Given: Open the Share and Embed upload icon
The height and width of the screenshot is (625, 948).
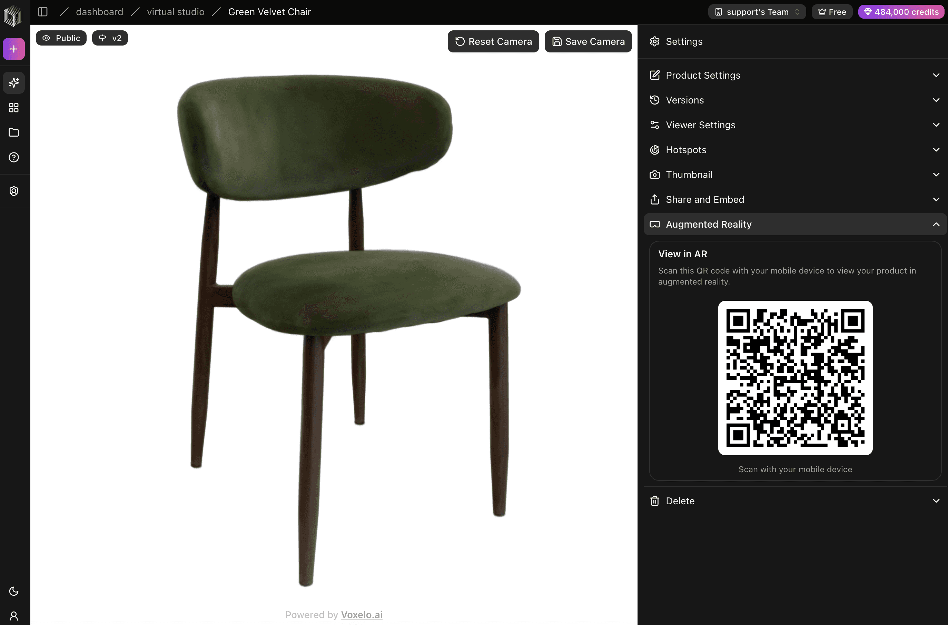Looking at the screenshot, I should (654, 199).
